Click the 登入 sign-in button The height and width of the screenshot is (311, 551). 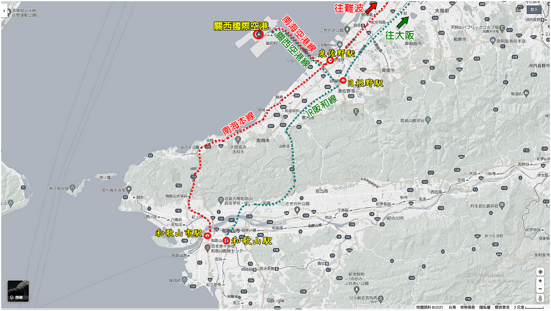click(x=534, y=10)
